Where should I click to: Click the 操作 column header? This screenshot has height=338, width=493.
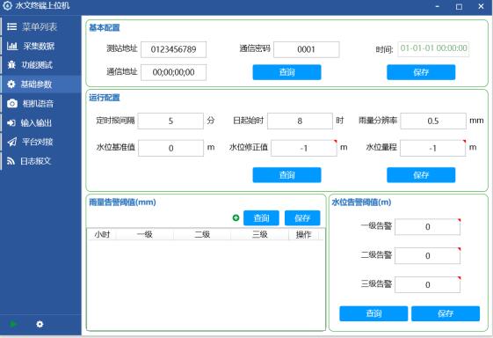pyautogui.click(x=303, y=234)
